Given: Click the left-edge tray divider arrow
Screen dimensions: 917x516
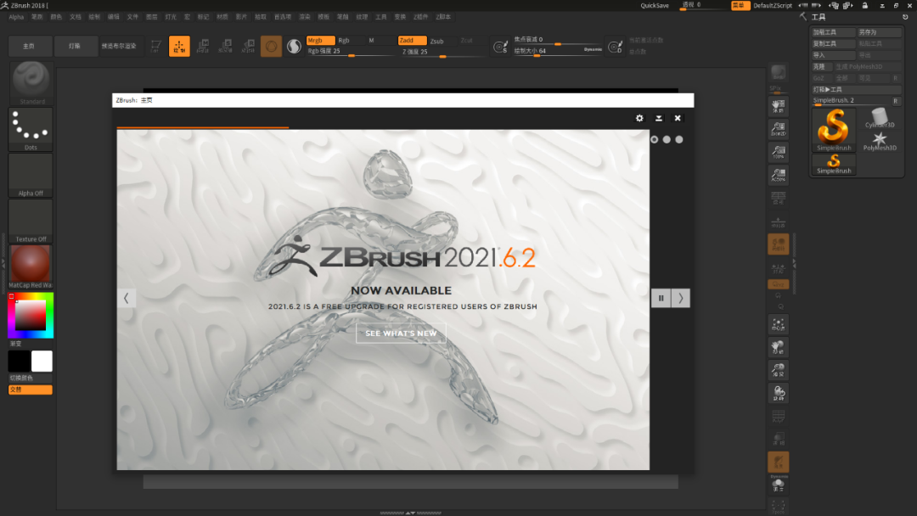Looking at the screenshot, I should 3,263.
